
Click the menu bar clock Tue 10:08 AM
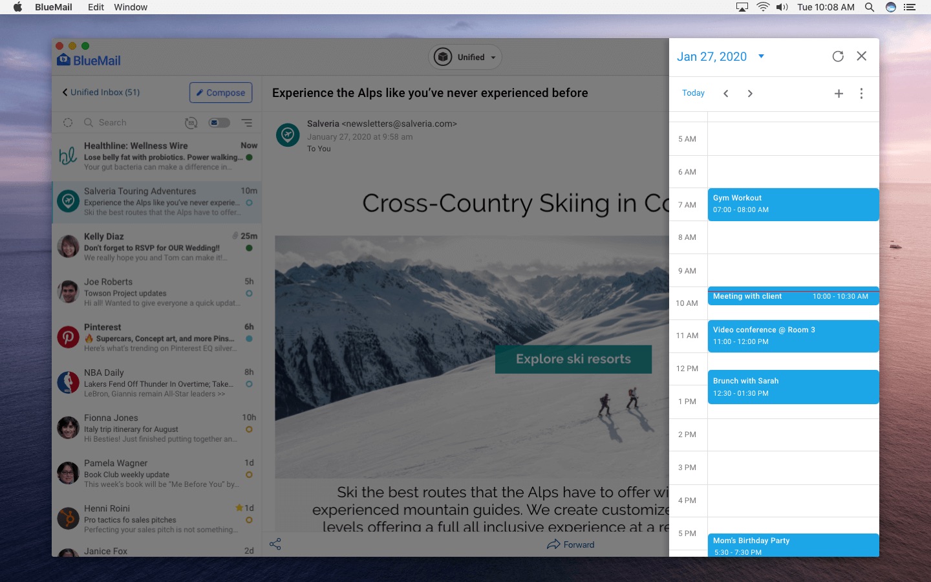coord(826,7)
